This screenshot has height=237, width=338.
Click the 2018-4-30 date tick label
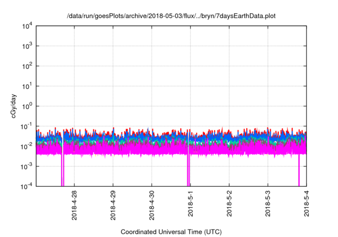click(152, 205)
